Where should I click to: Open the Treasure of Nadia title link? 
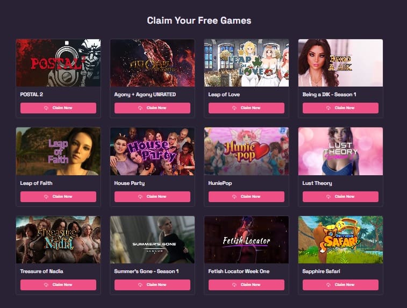click(x=41, y=271)
